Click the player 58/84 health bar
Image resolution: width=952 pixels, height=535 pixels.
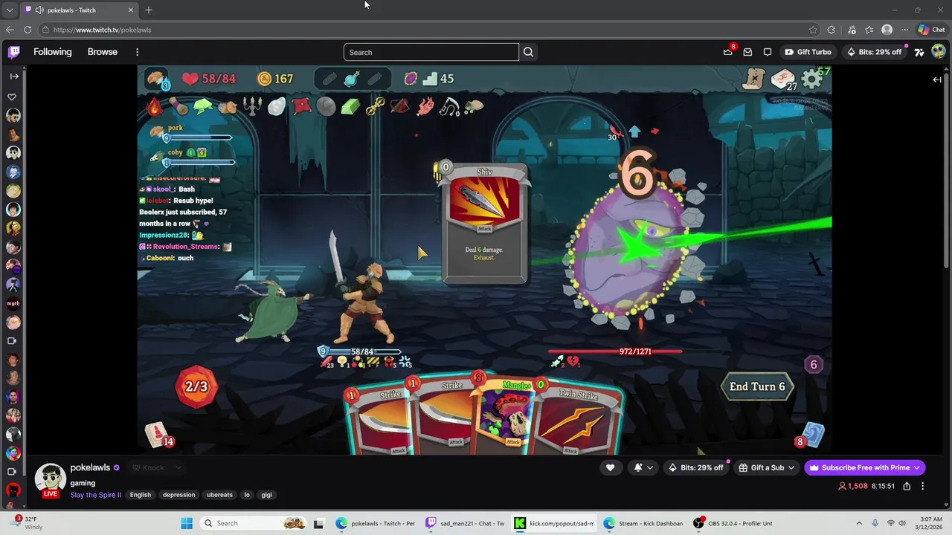tap(361, 351)
